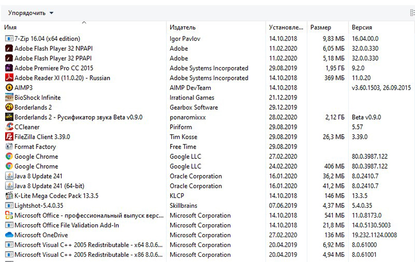Select Adobe Premiere Pro CC 2015 name
Image resolution: width=415 pixels, height=262 pixels.
point(54,68)
